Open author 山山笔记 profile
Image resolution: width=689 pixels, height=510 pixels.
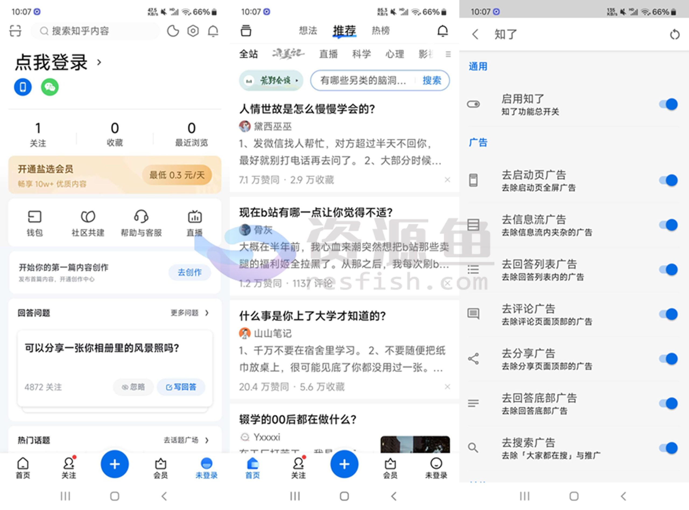pos(266,333)
